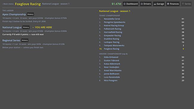
Task: Select driver Edda Kirkwood
Action: [111, 57]
